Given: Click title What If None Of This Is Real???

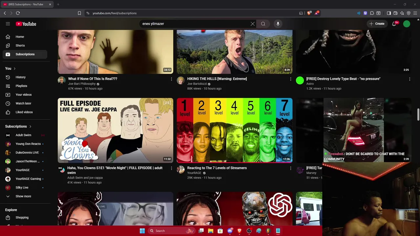Looking at the screenshot, I should coord(93,79).
